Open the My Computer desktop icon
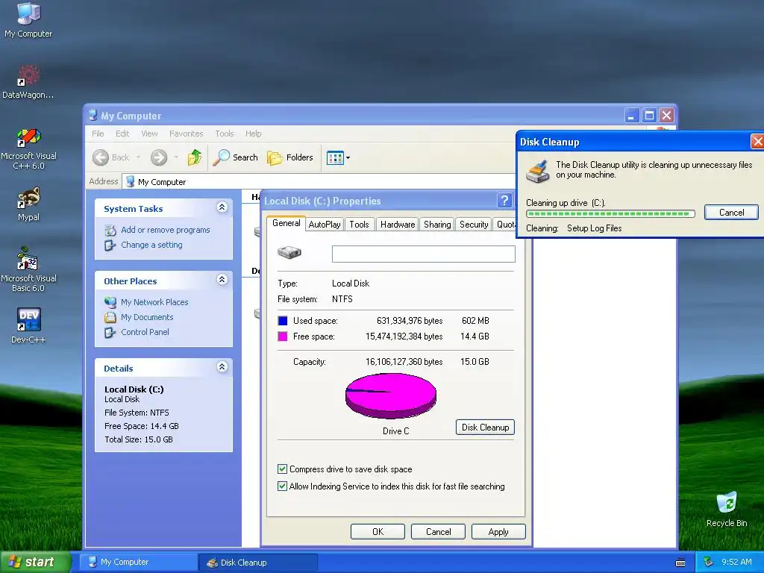Image resolution: width=764 pixels, height=573 pixels. (x=28, y=20)
